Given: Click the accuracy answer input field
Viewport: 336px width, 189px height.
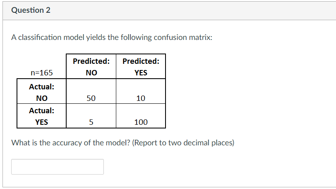Looking at the screenshot, I should (58, 167).
